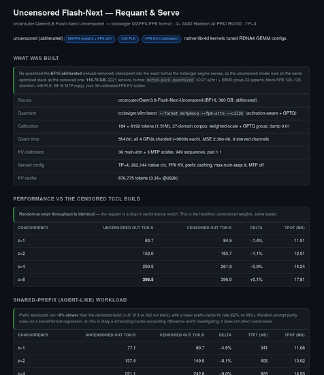Click the FP8 KV (calibrated) badge
Viewport: 324px width, 375px height.
(x=161, y=39)
